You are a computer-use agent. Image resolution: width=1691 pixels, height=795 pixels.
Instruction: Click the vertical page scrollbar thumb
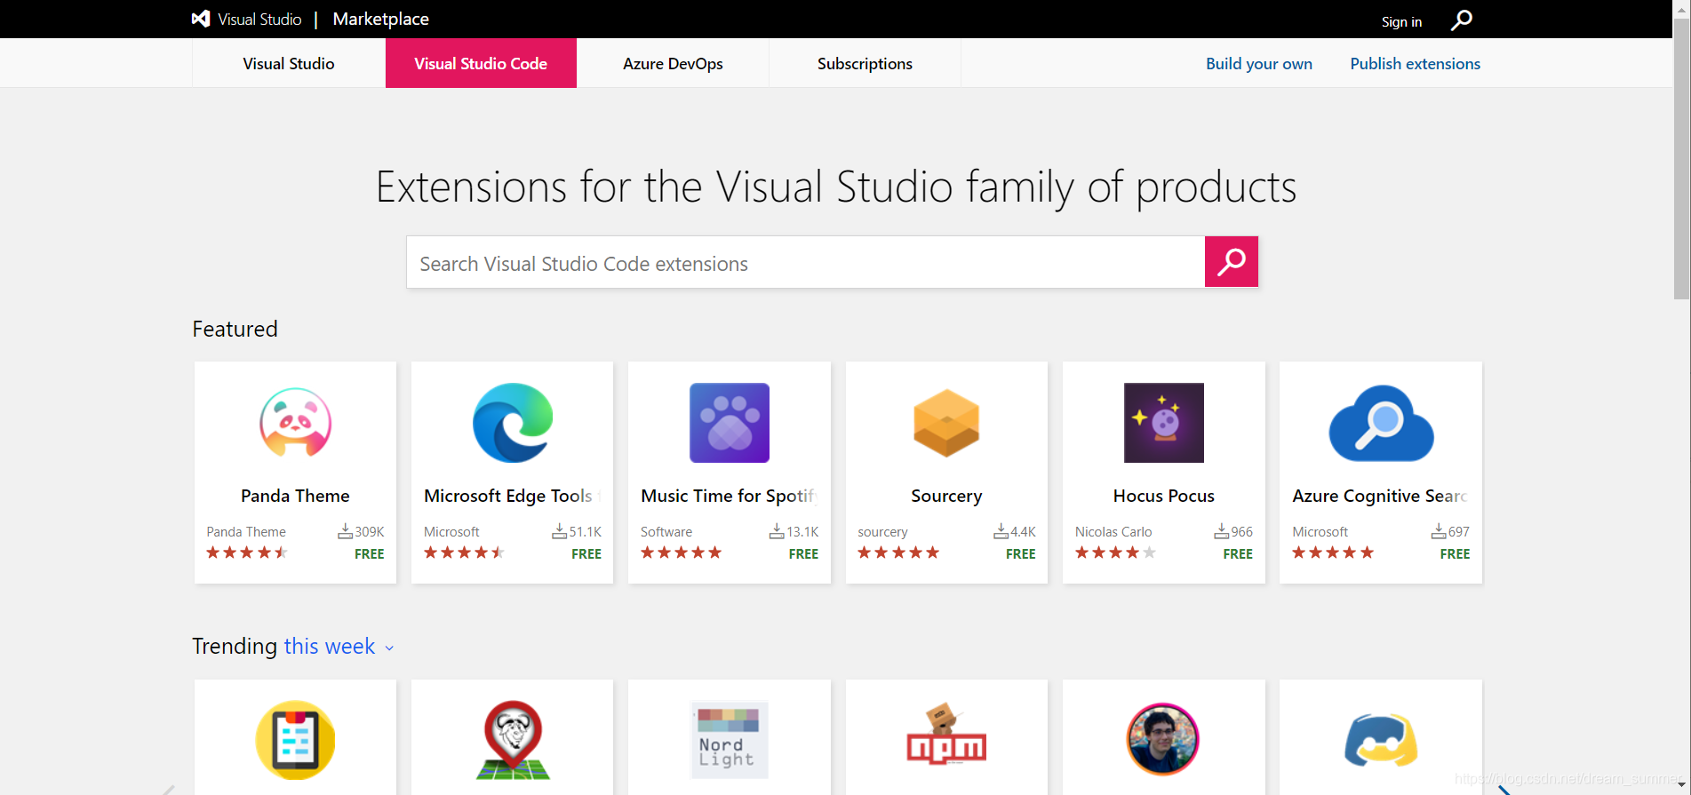coord(1682,160)
